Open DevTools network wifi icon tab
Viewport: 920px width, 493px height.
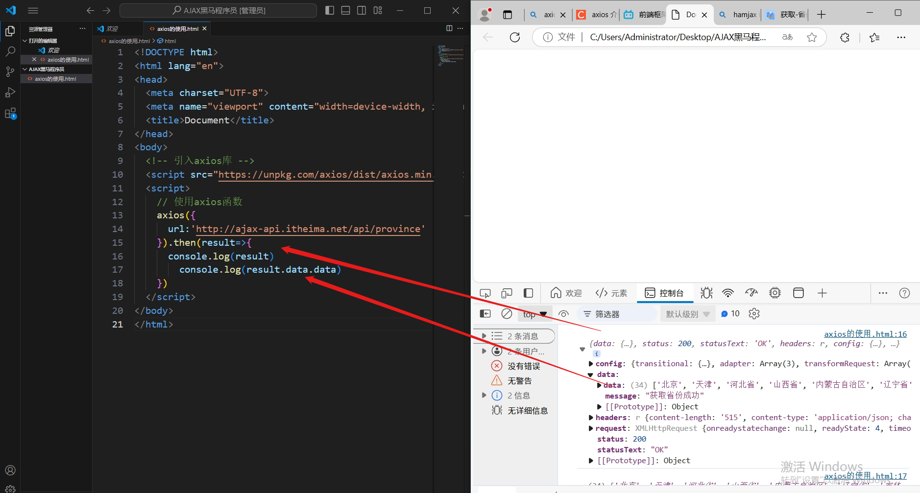[728, 293]
